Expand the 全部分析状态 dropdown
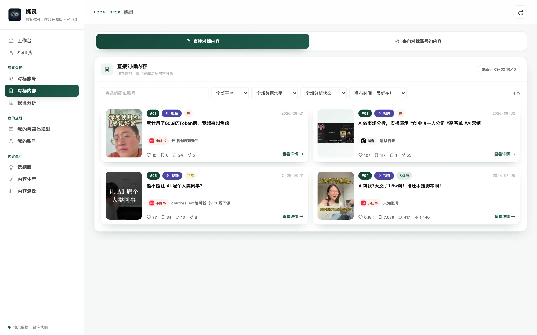Screen dimensions: 537x335 pos(324,93)
